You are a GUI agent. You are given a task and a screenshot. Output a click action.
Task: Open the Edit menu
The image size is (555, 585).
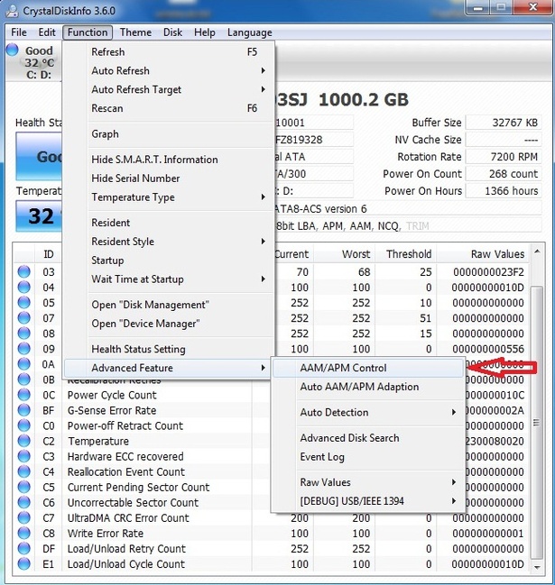click(x=47, y=32)
